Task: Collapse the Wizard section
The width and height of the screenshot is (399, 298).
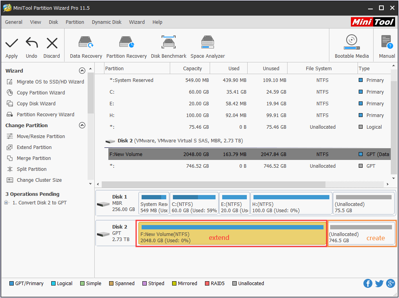Action: click(x=82, y=71)
